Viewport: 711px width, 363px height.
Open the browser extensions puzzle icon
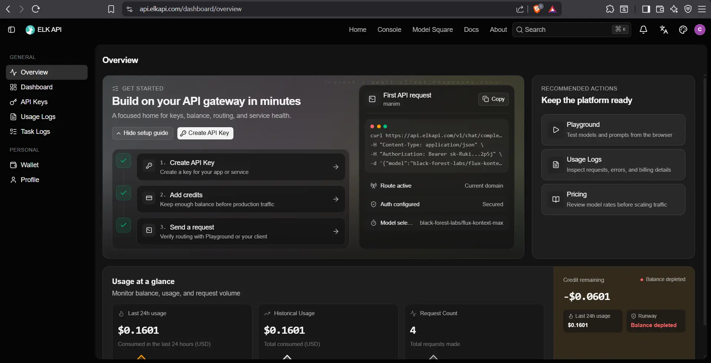610,9
